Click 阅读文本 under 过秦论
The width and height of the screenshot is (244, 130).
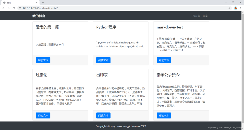pos(43,115)
